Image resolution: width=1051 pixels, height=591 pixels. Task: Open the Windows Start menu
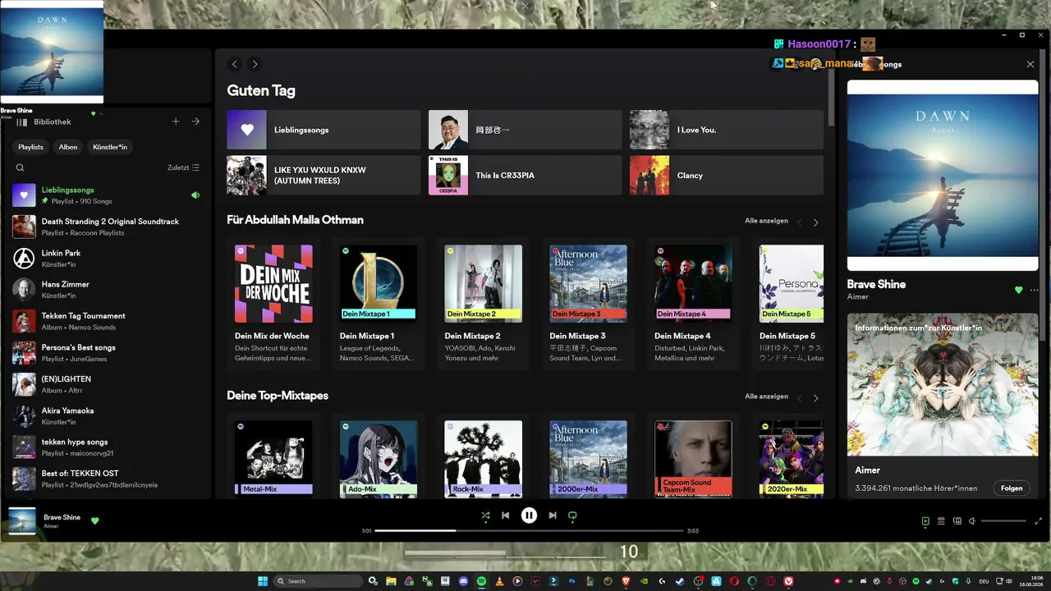tap(263, 581)
